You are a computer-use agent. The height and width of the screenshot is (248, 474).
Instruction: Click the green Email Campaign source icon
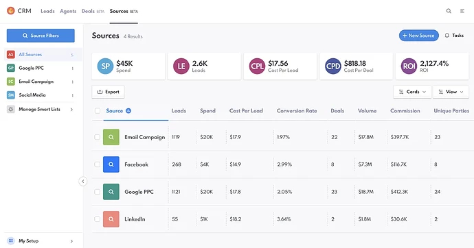[111, 137]
